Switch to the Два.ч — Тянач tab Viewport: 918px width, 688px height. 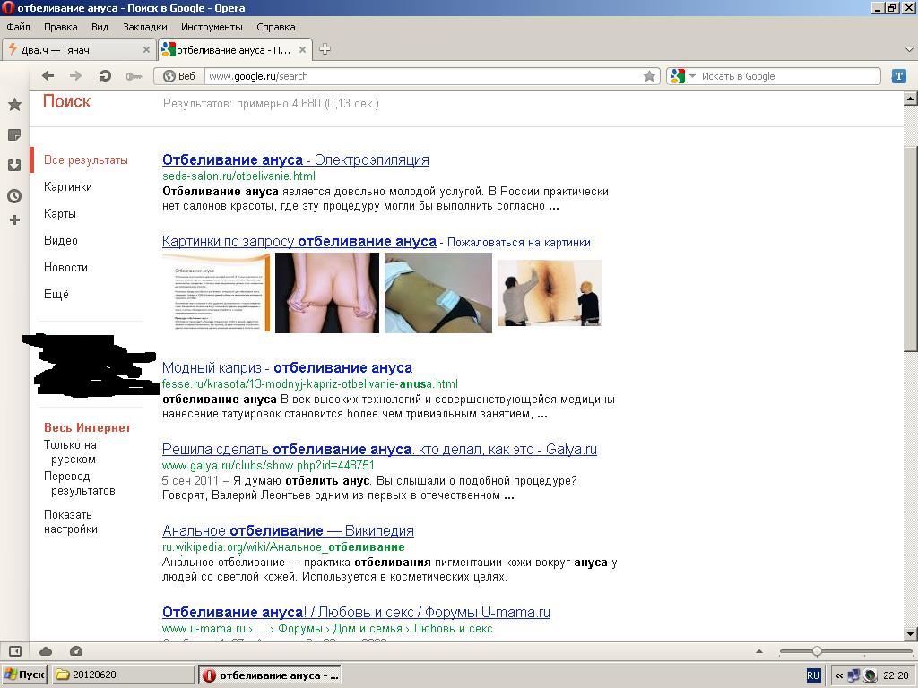tap(79, 50)
